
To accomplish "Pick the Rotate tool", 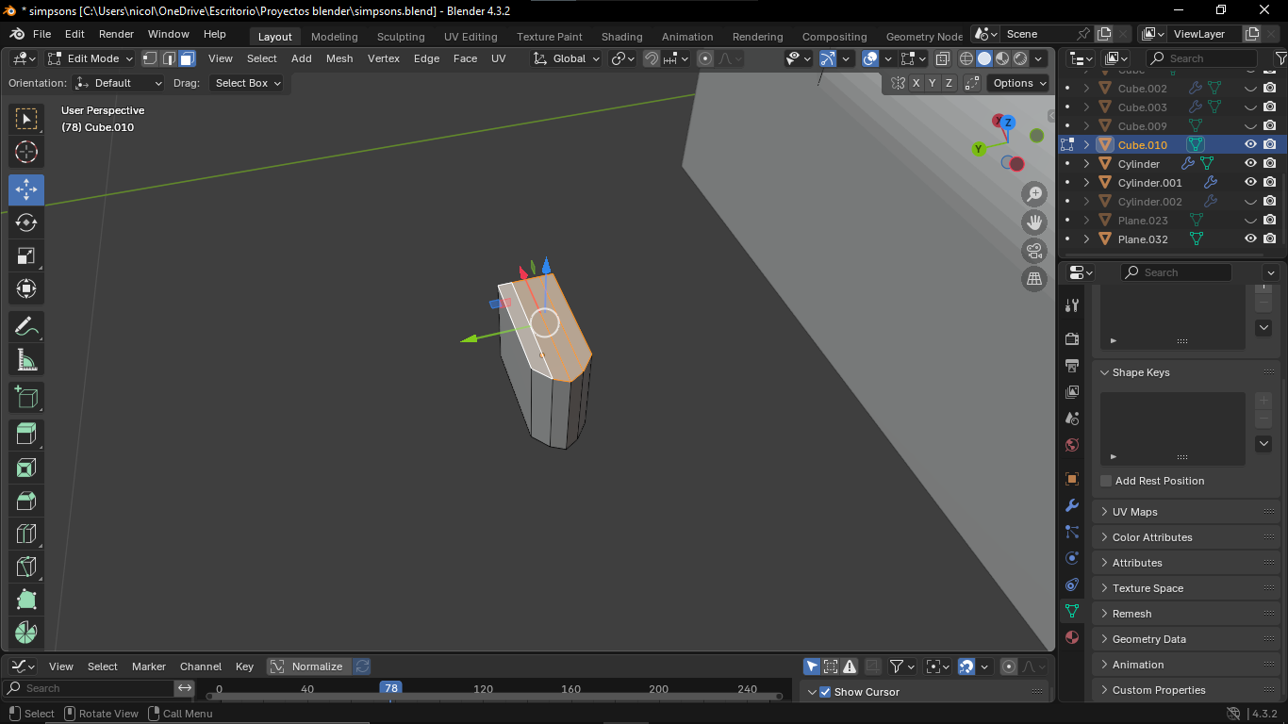I will (26, 222).
